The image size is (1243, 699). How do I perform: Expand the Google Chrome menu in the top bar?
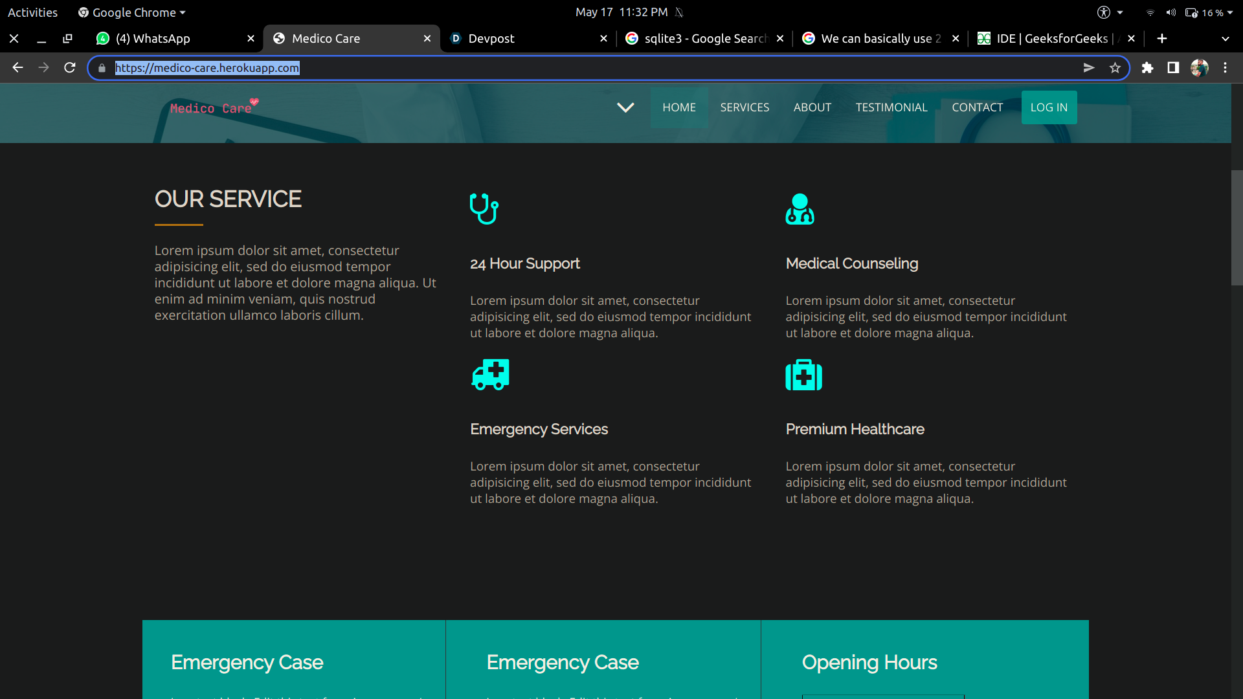(x=131, y=12)
